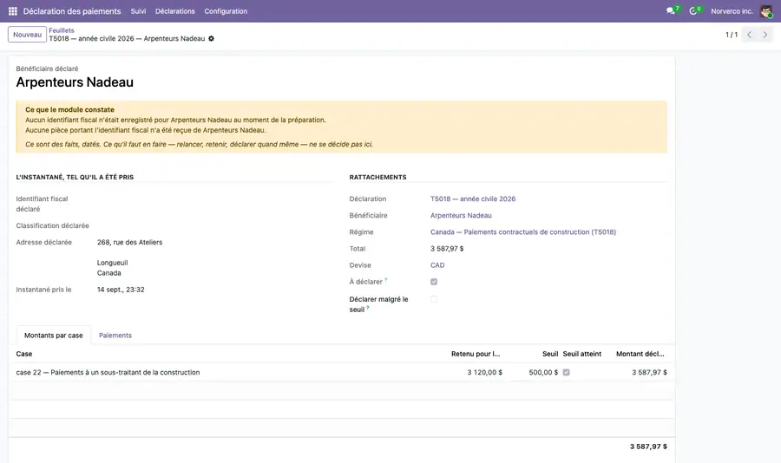
Task: Click the Nouveau button
Action: pyautogui.click(x=28, y=35)
